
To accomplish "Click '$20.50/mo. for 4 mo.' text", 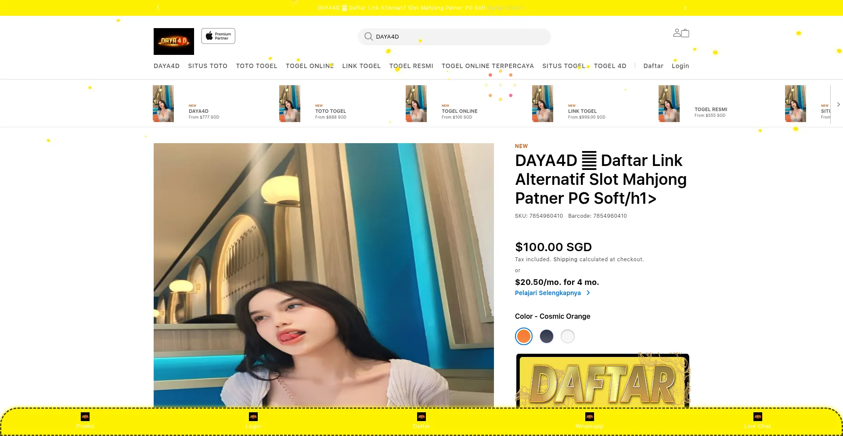I will 557,282.
